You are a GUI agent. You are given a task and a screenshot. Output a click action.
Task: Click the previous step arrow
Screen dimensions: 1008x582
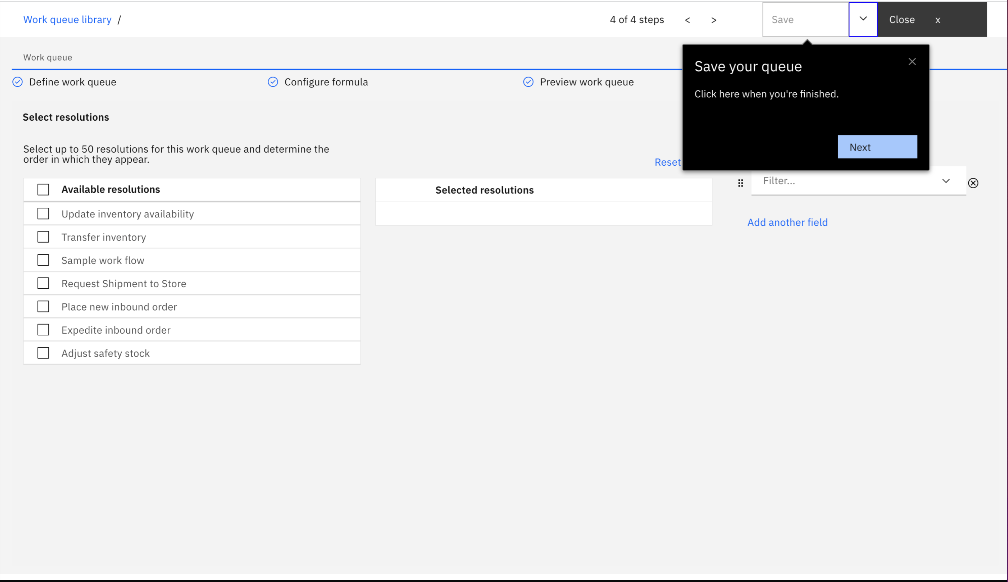coord(687,20)
